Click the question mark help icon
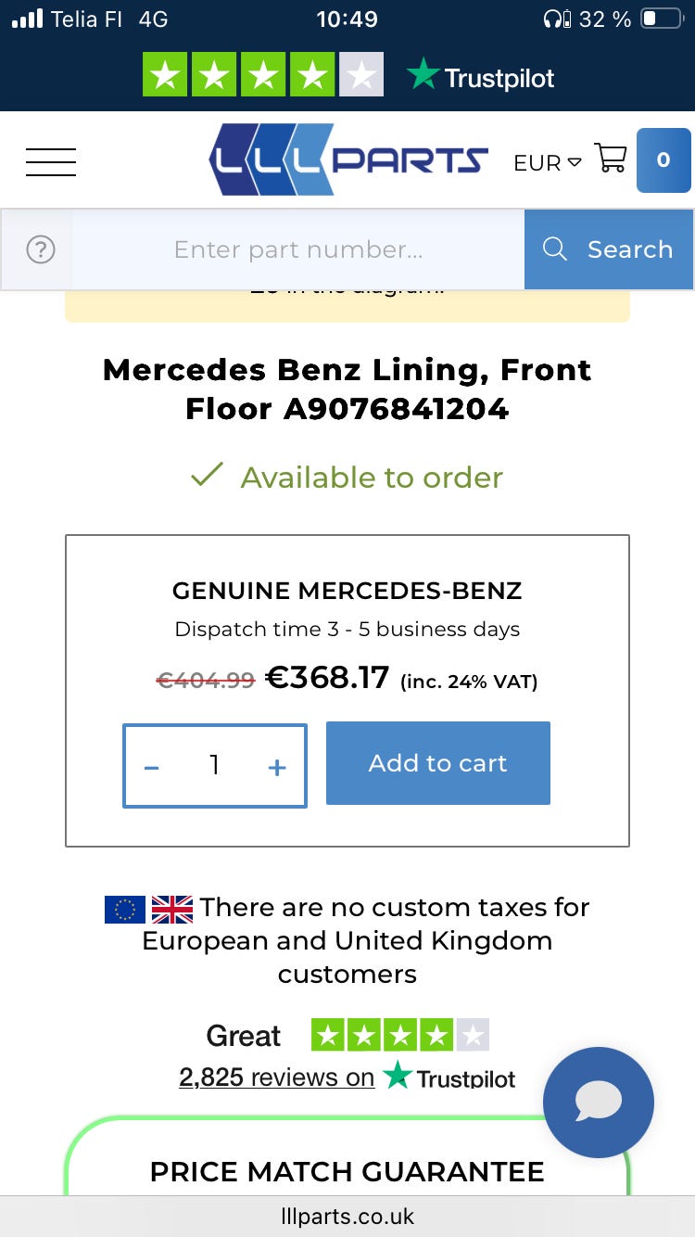Image resolution: width=695 pixels, height=1237 pixels. click(x=41, y=249)
